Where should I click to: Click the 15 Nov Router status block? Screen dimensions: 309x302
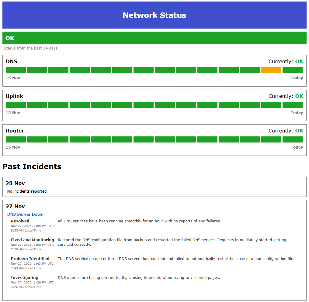[16, 139]
